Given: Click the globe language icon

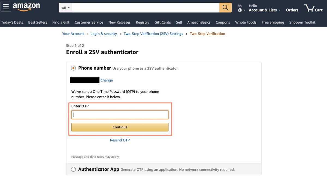Looking at the screenshot, I should tap(239, 10).
